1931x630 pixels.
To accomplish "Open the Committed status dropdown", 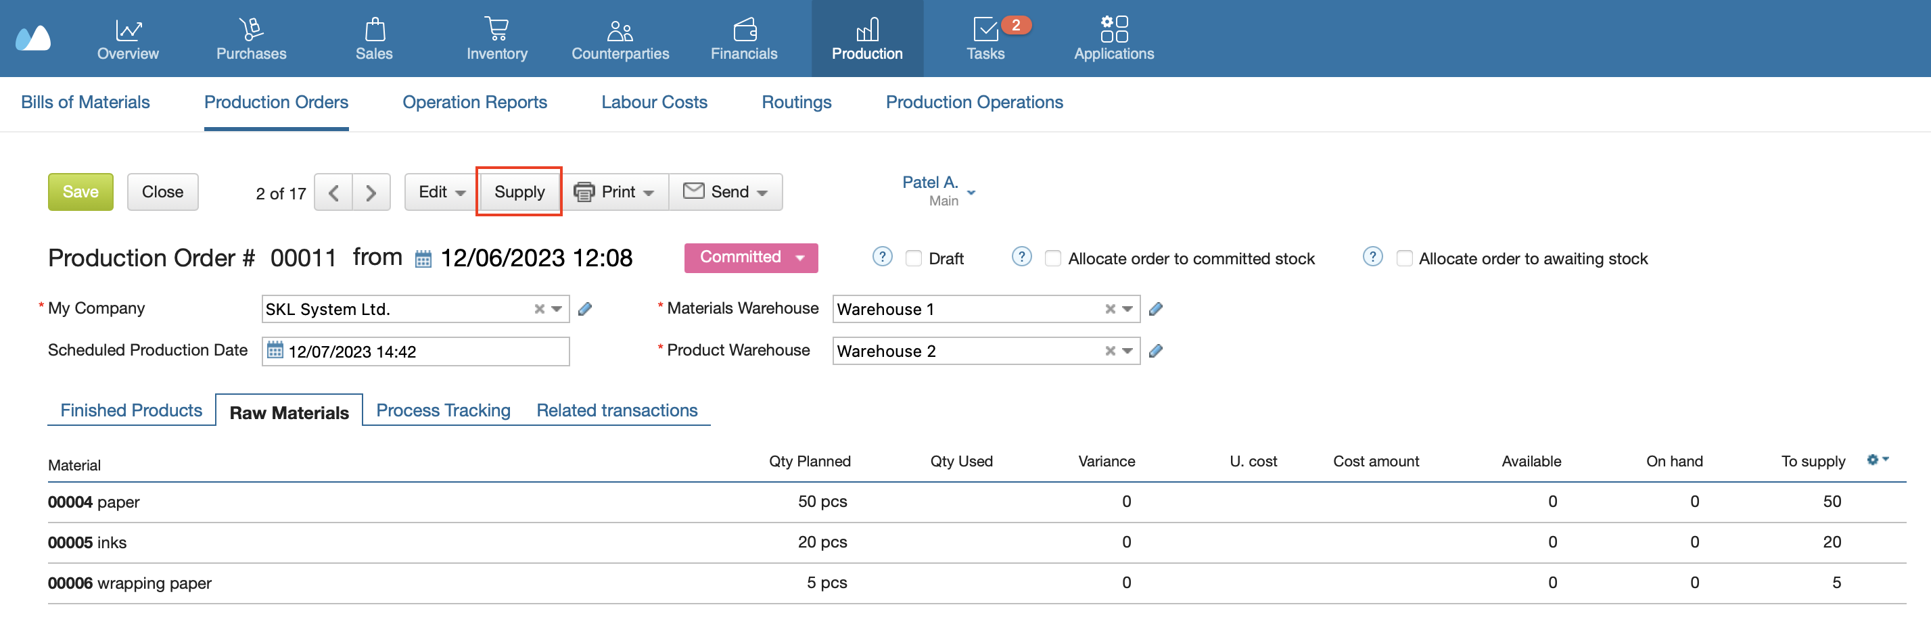I will pos(751,257).
